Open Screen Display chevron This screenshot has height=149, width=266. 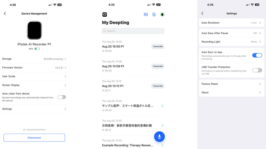[x=65, y=85]
